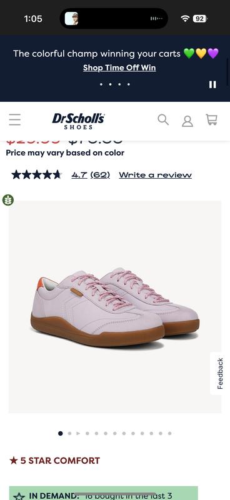The width and height of the screenshot is (230, 500).
Task: Open the Feedback side tab
Action: point(220,373)
